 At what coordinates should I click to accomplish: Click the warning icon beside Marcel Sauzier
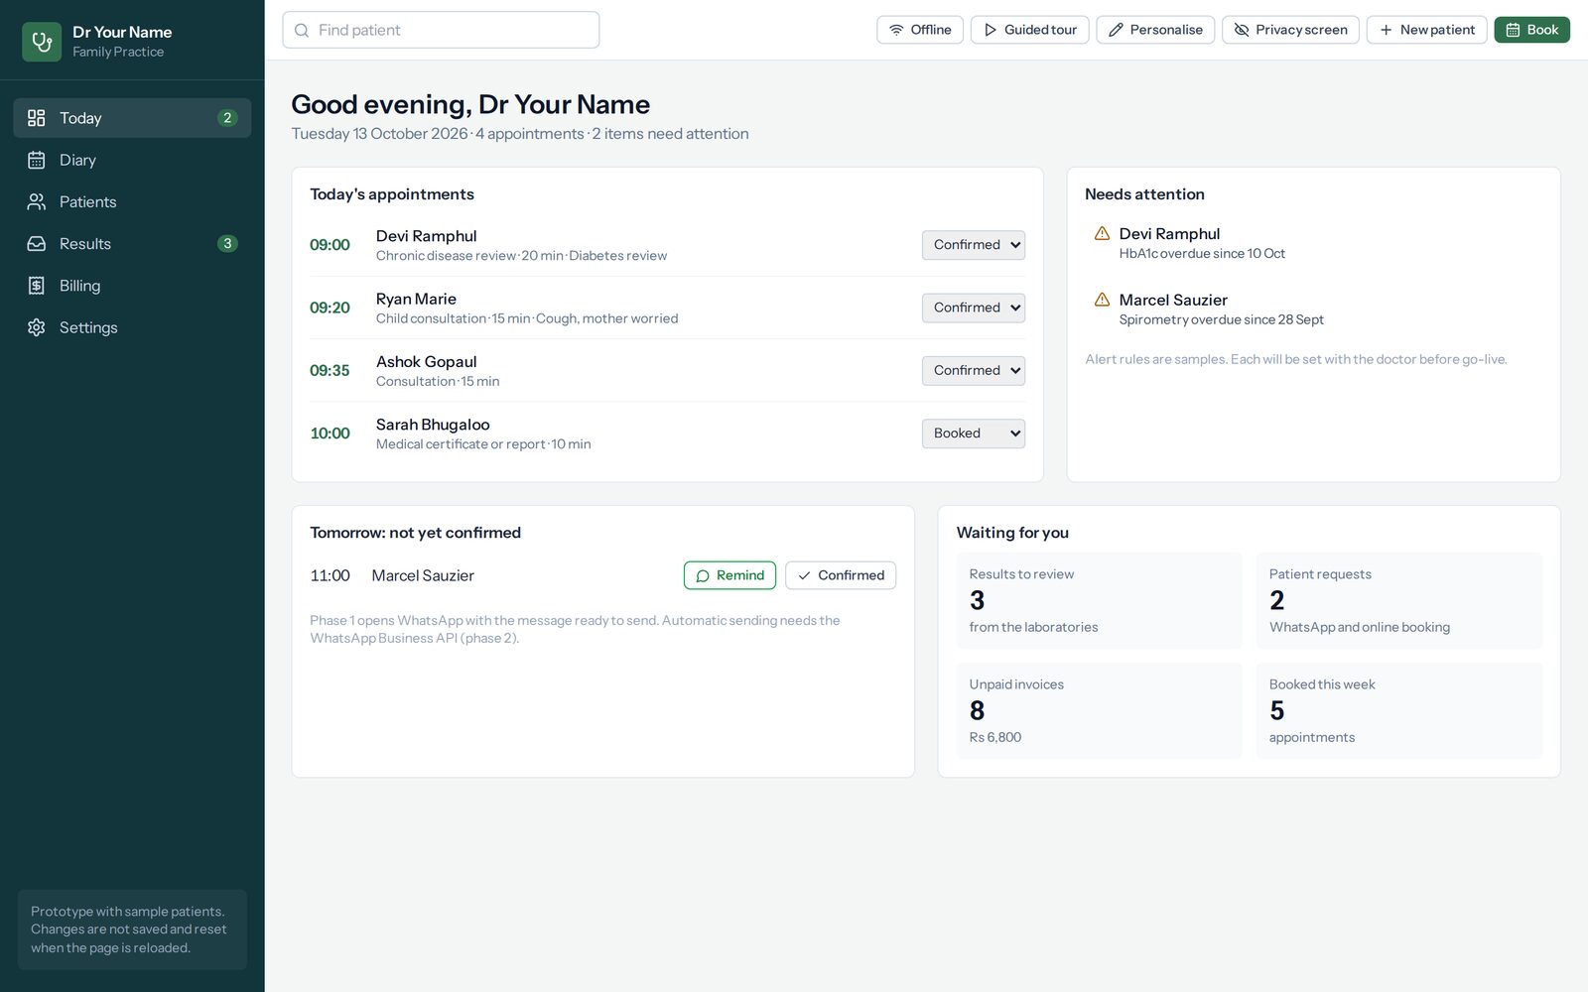[1102, 300]
